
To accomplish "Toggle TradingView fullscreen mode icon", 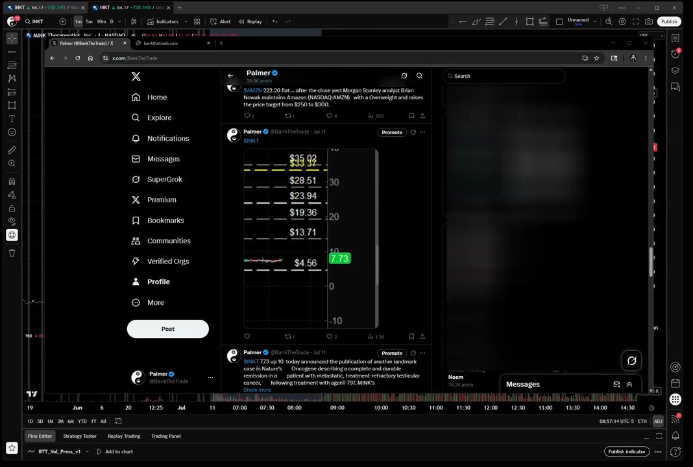I will pyautogui.click(x=635, y=21).
